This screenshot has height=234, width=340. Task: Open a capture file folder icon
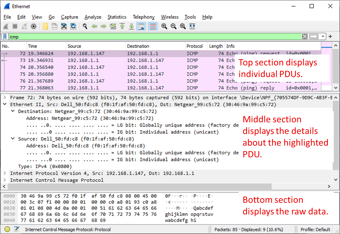tap(45, 26)
